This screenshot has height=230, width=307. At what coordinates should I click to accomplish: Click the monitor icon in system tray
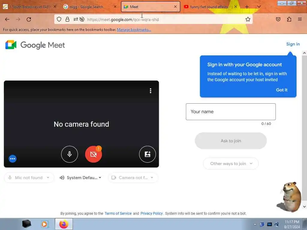coord(270,224)
